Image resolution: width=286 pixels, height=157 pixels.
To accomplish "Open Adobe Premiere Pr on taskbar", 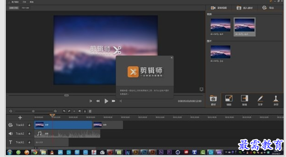I will (x=169, y=152).
